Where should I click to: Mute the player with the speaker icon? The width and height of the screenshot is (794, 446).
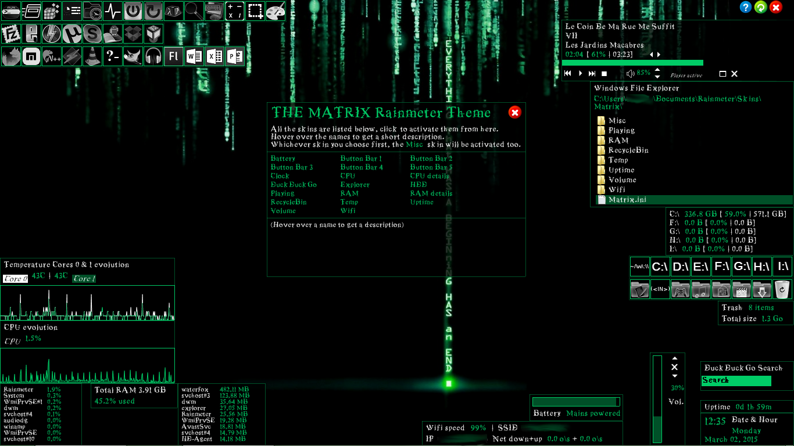(x=631, y=73)
